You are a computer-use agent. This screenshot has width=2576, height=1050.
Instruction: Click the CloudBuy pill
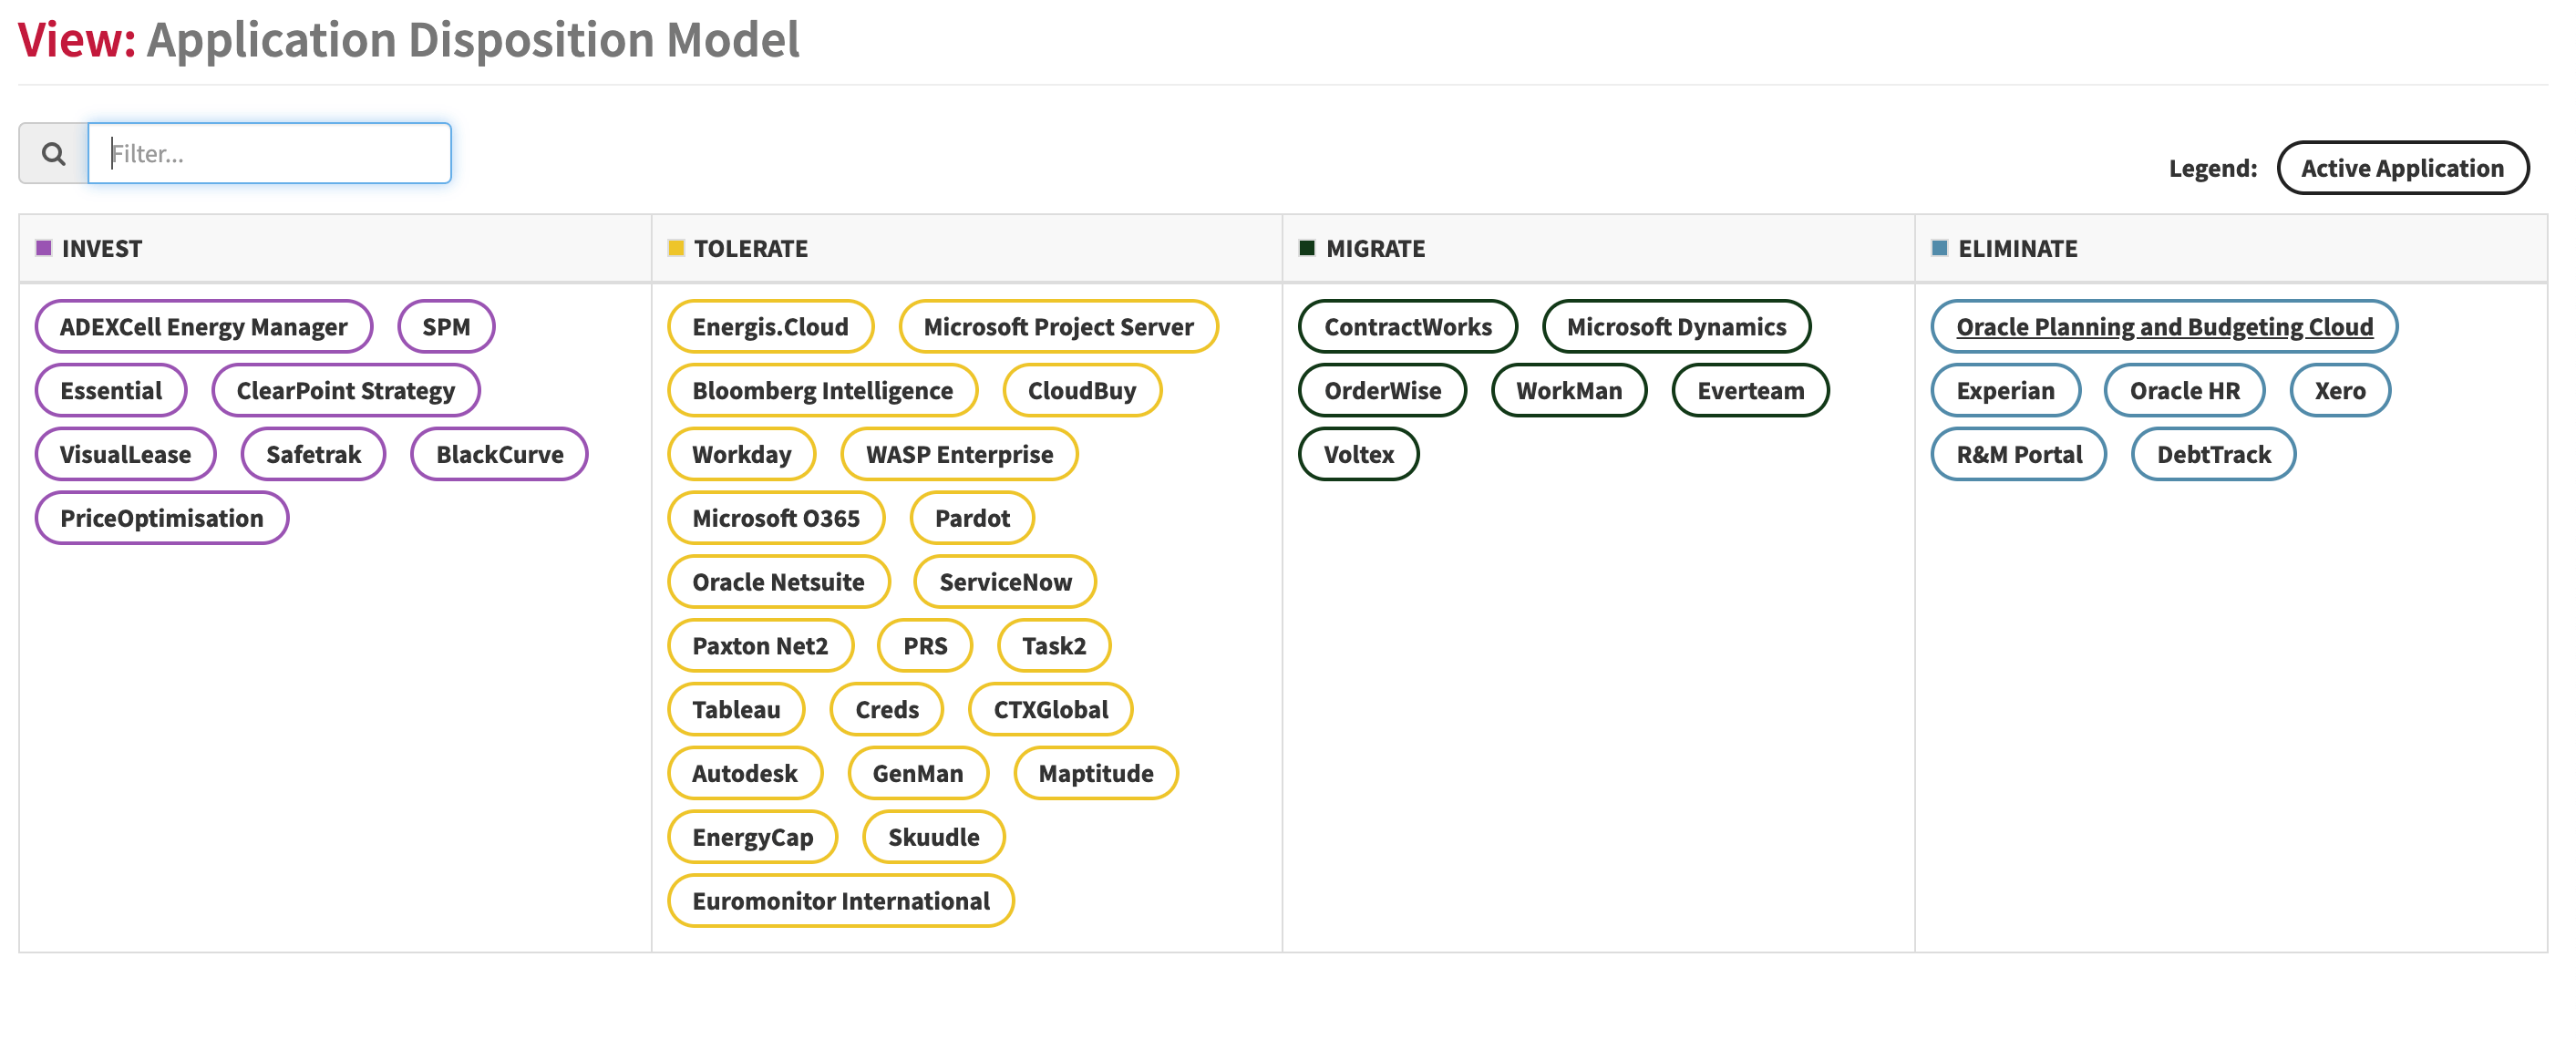point(1082,391)
